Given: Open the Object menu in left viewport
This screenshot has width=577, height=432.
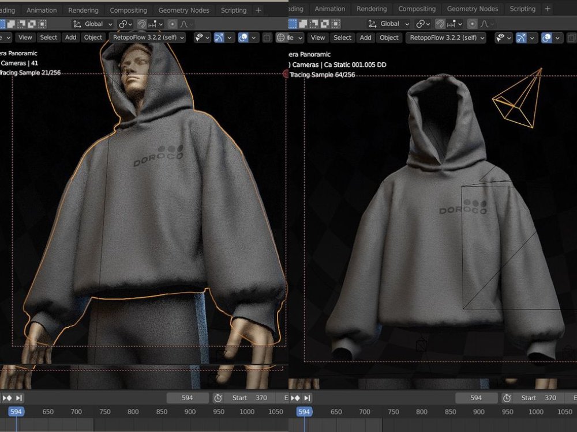Looking at the screenshot, I should 93,37.
